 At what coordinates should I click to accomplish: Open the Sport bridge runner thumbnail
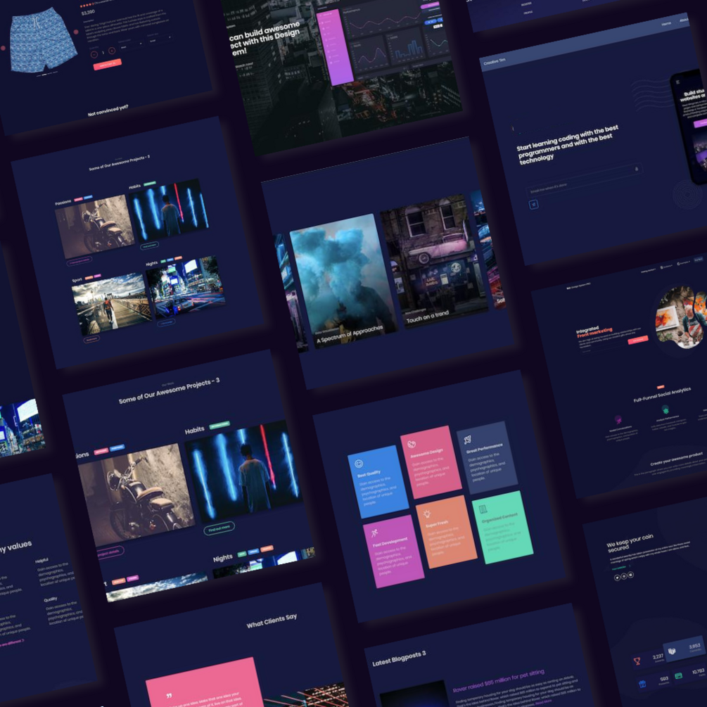[x=112, y=304]
